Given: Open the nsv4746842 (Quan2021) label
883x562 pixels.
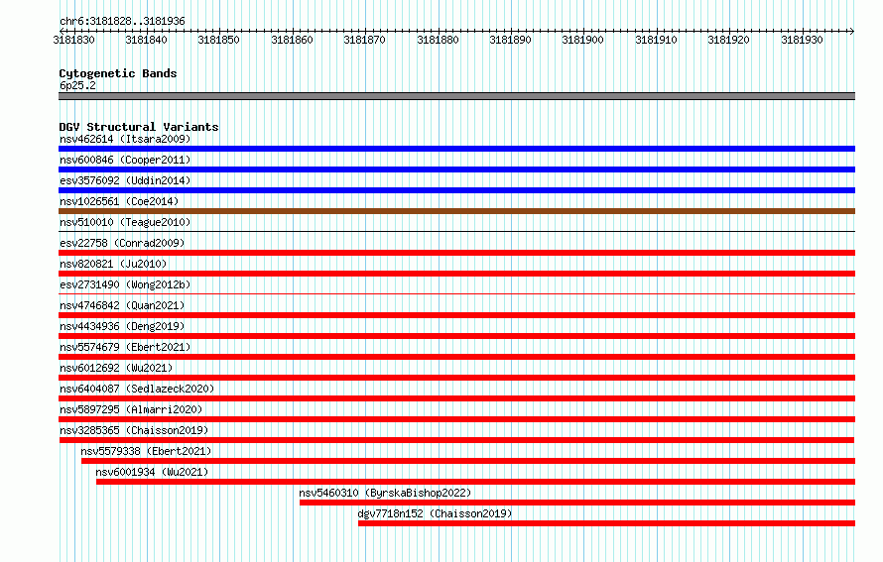Looking at the screenshot, I should pyautogui.click(x=122, y=305).
